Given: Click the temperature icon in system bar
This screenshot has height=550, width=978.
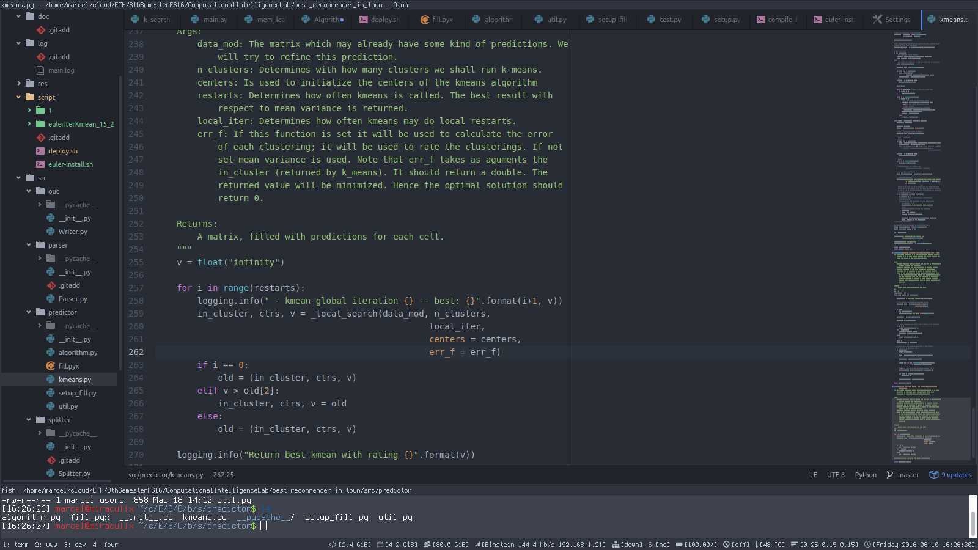Looking at the screenshot, I should point(757,544).
